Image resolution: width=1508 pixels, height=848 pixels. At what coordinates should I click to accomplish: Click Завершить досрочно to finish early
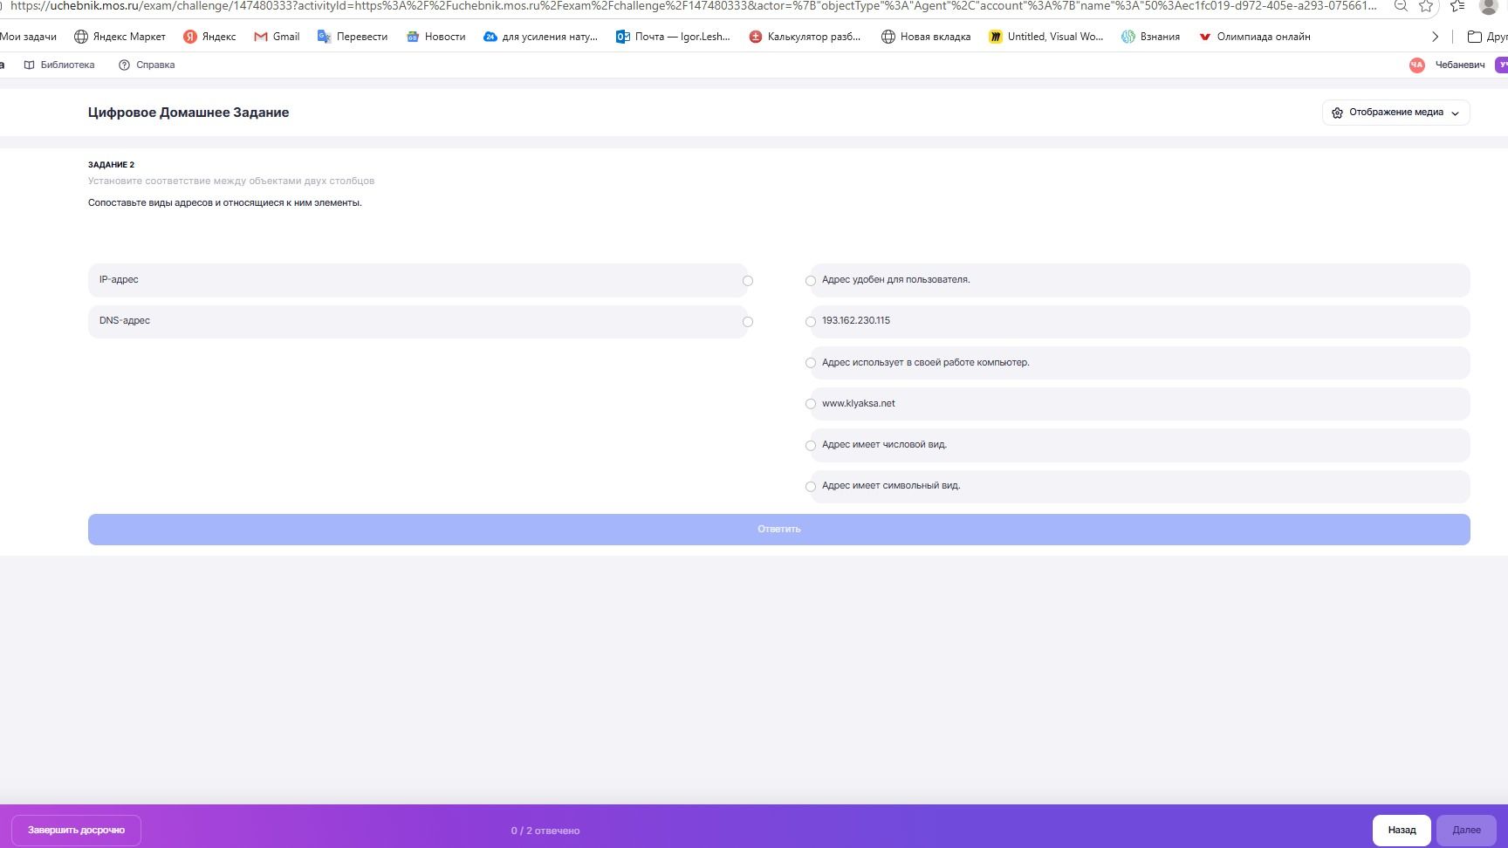click(76, 830)
